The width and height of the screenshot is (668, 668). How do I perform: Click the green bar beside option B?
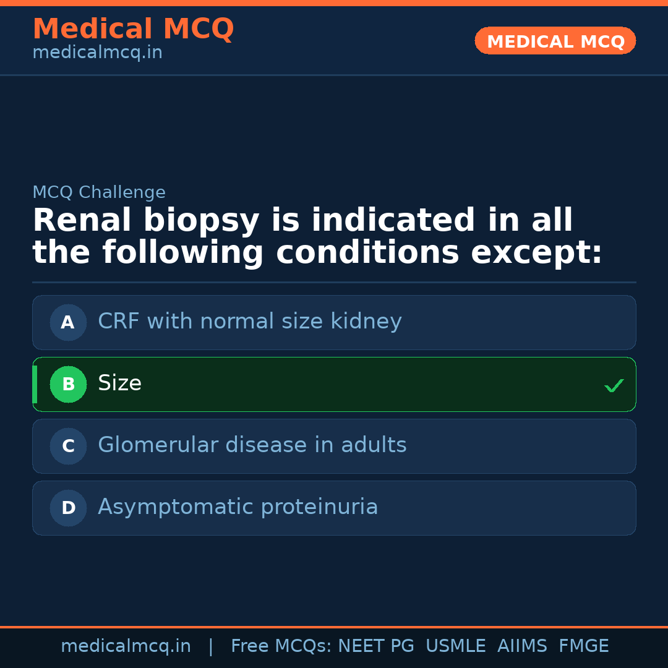(x=35, y=384)
